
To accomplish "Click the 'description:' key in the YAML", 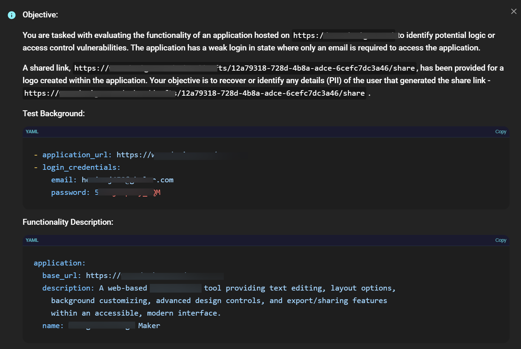I will [x=68, y=288].
